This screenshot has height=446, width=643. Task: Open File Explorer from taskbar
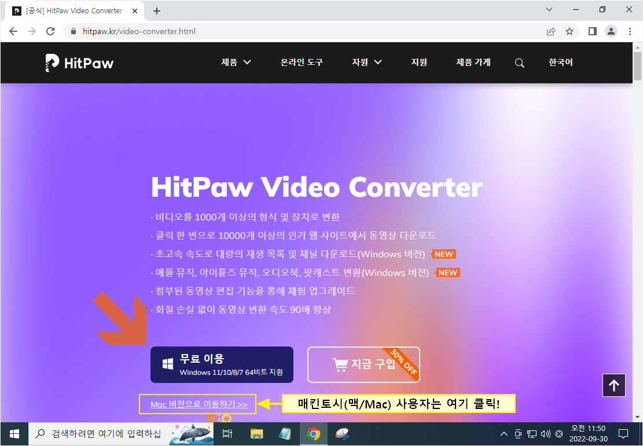pyautogui.click(x=257, y=434)
